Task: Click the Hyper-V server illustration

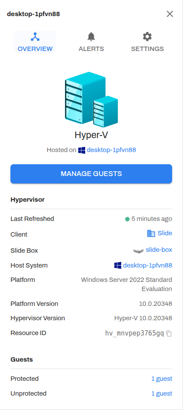Action: point(91,99)
